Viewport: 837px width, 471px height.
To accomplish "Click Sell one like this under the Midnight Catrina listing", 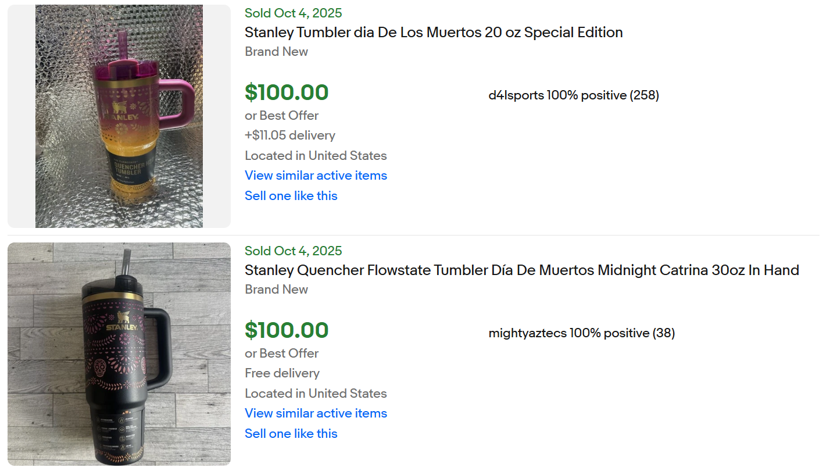I will click(x=291, y=434).
